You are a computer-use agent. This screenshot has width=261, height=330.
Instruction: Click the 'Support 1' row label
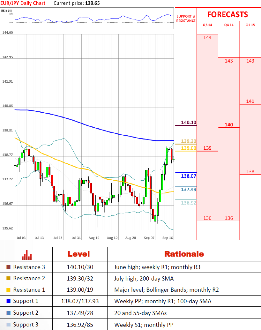click(x=26, y=301)
